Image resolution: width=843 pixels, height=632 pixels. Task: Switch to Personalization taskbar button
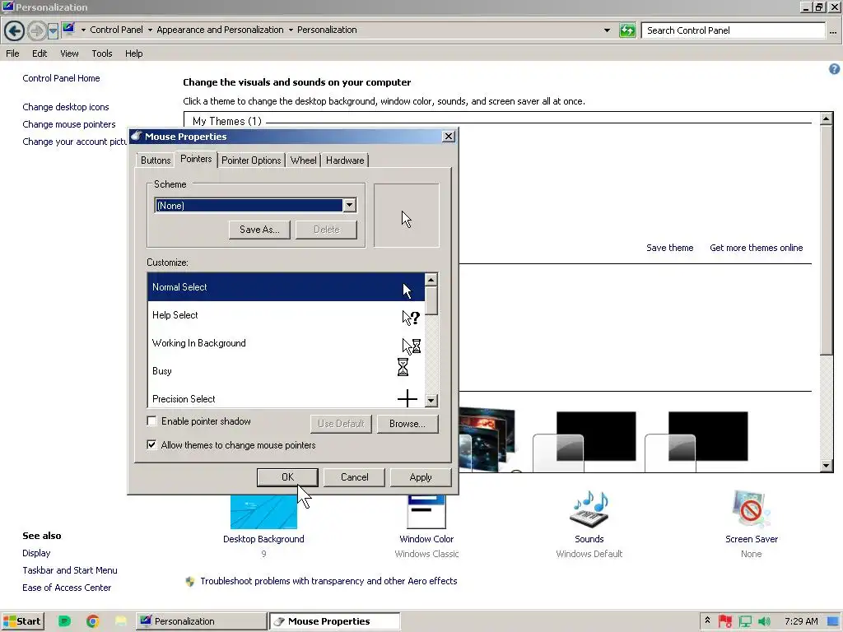tap(201, 621)
